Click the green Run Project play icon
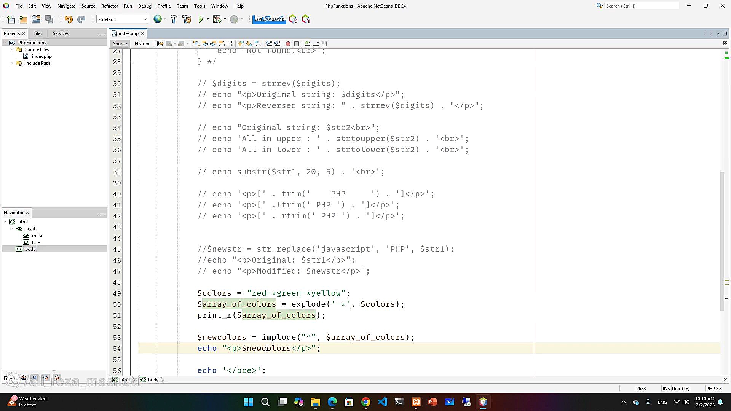 point(201,19)
